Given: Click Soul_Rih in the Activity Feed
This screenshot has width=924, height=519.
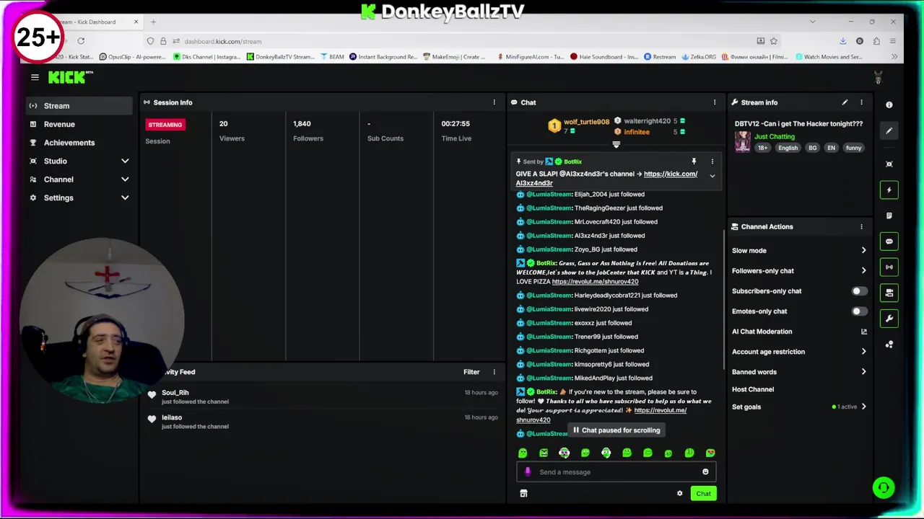Looking at the screenshot, I should click(175, 393).
